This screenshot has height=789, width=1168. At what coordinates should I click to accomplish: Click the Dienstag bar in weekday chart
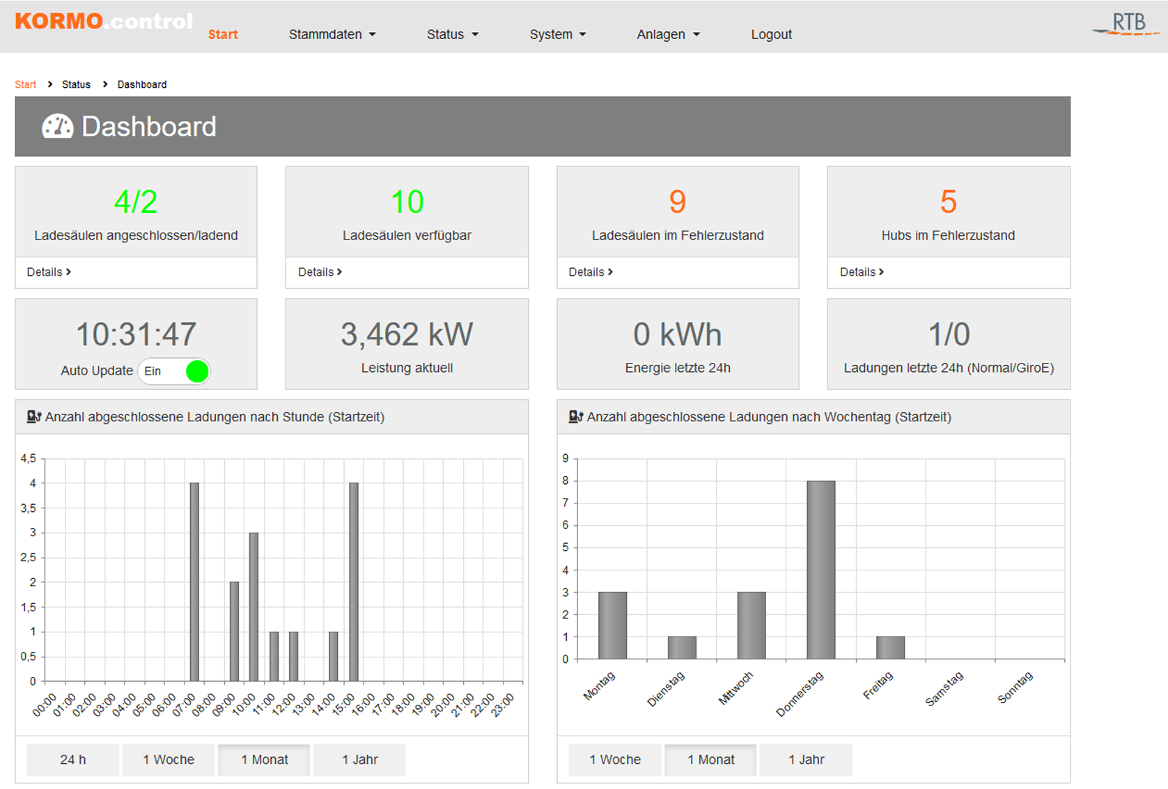pos(682,648)
